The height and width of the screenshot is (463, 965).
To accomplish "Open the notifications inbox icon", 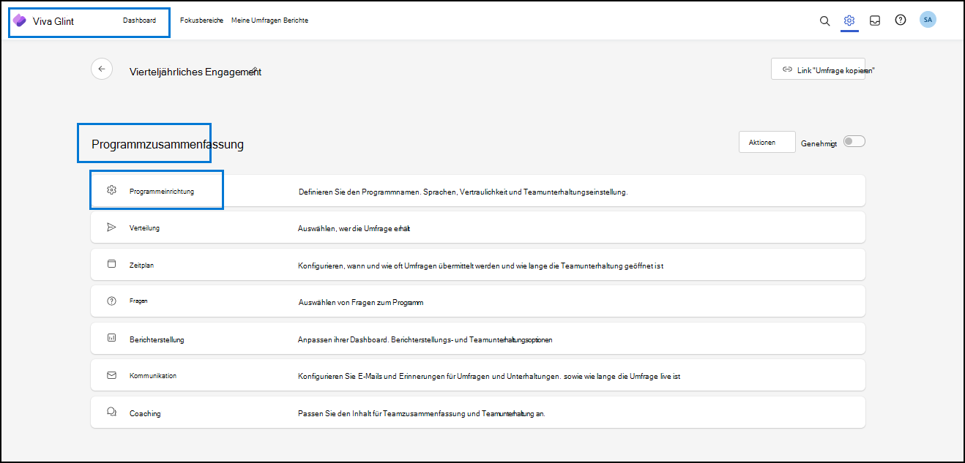I will (874, 20).
